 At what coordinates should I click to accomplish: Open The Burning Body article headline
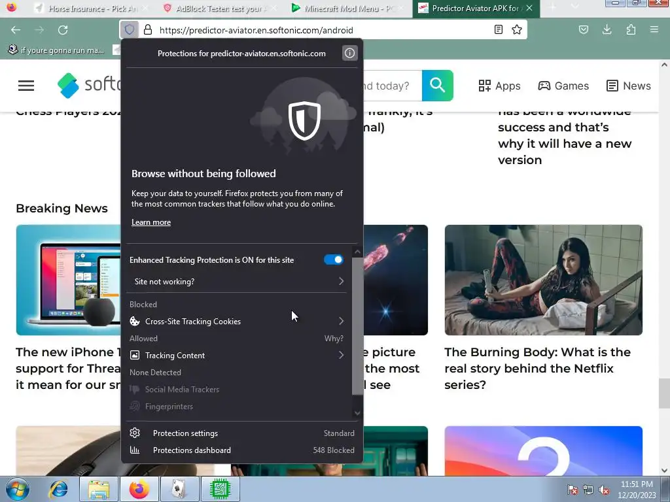tap(538, 368)
